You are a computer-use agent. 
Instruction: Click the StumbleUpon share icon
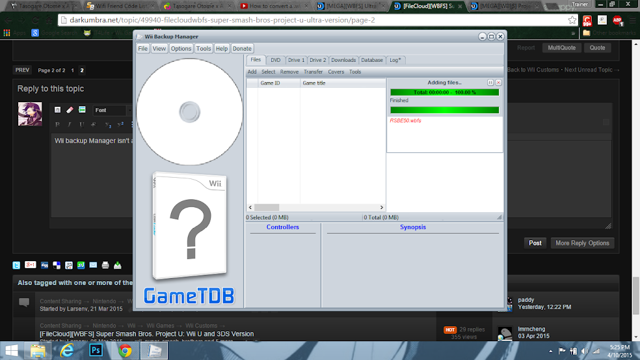(81, 265)
